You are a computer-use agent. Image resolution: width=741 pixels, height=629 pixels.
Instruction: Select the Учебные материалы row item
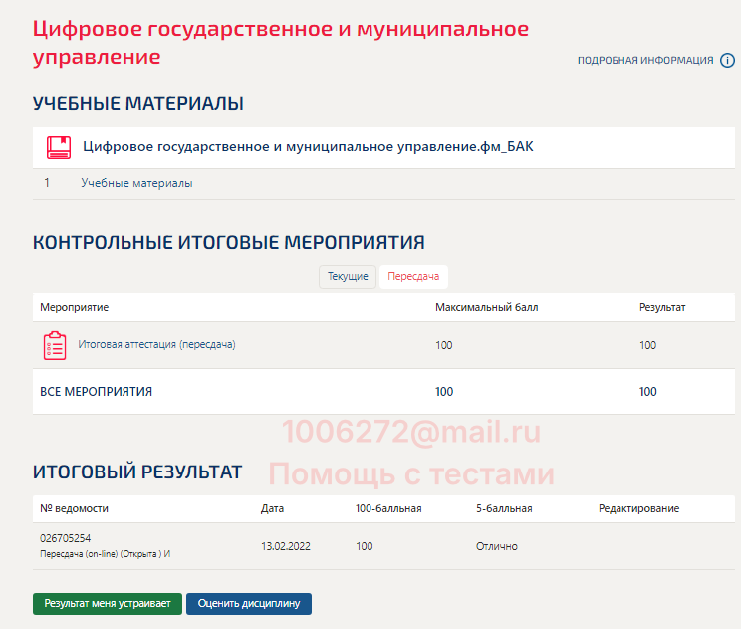(136, 183)
